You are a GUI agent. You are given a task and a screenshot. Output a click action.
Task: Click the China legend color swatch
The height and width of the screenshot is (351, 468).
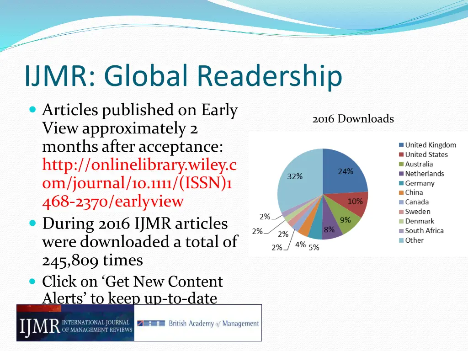(x=401, y=192)
